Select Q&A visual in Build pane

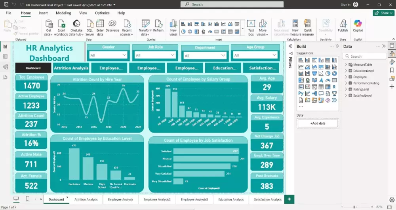click(x=321, y=94)
